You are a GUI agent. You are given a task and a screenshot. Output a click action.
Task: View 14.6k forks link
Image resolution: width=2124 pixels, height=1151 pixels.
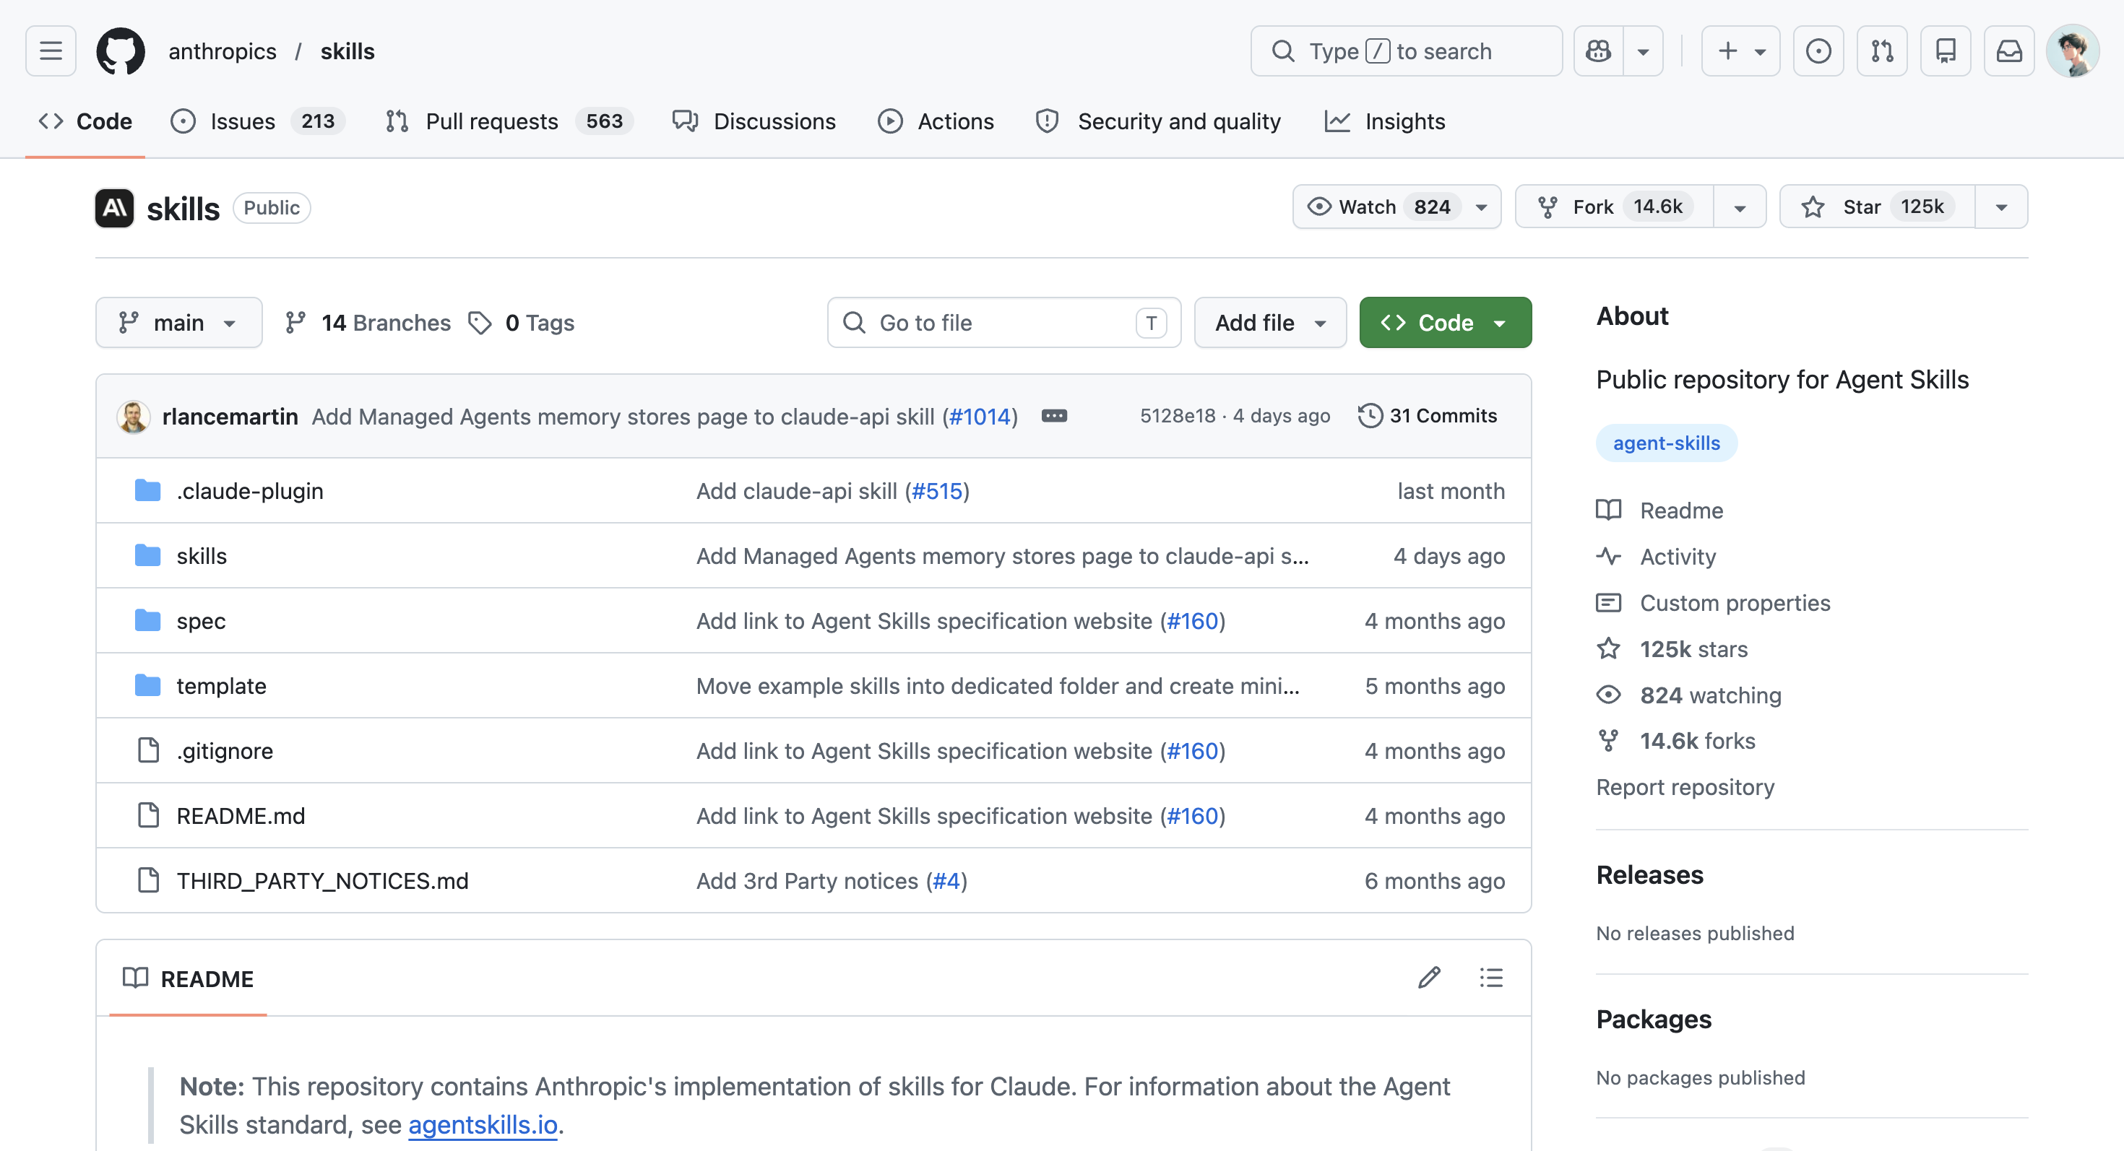pos(1675,741)
